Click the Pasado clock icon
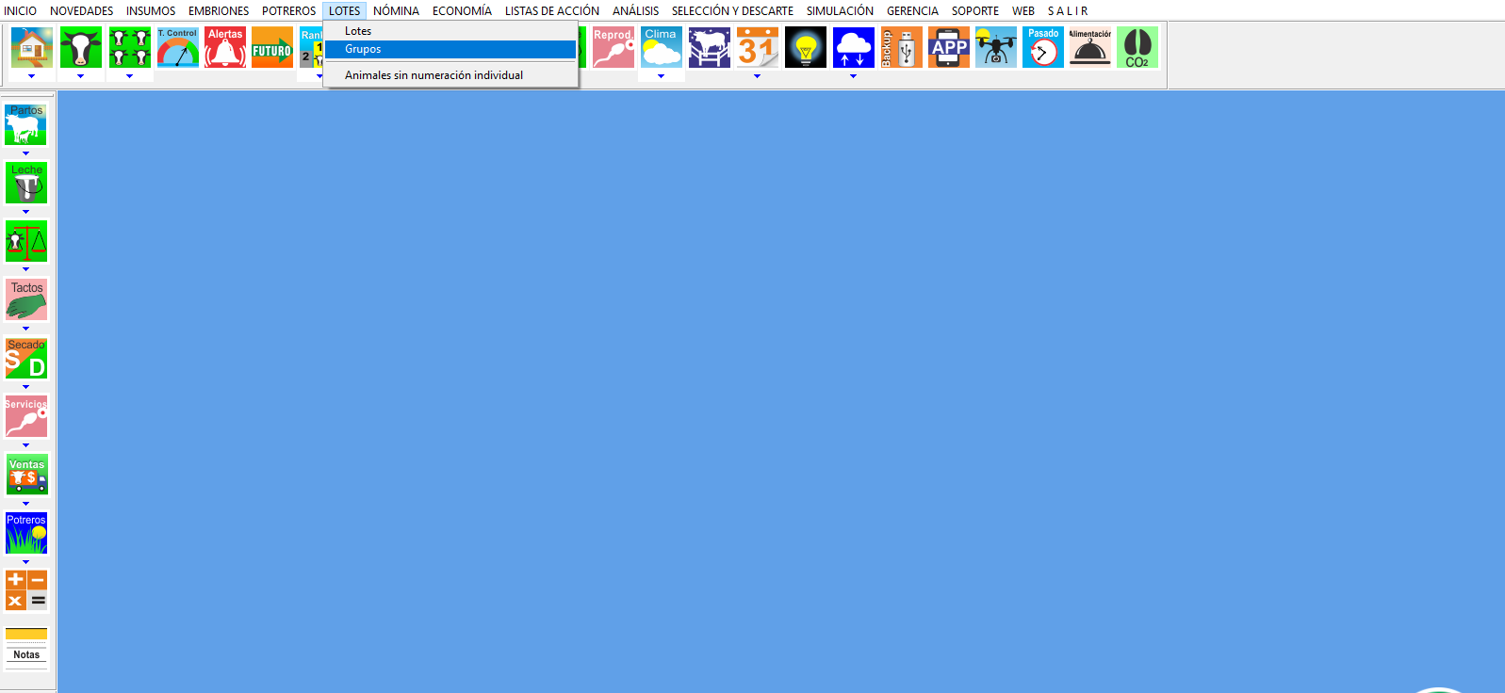The width and height of the screenshot is (1505, 693). (1043, 47)
